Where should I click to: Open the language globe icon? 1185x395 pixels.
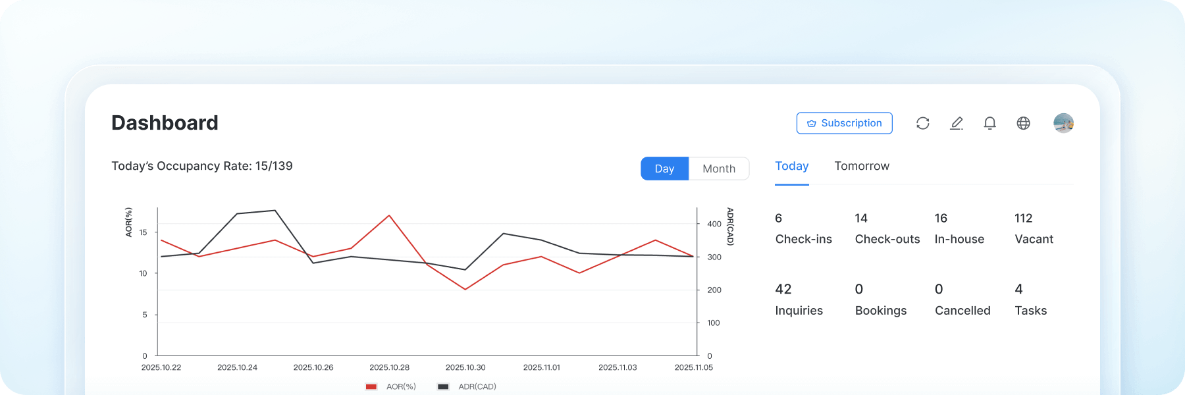[1023, 123]
